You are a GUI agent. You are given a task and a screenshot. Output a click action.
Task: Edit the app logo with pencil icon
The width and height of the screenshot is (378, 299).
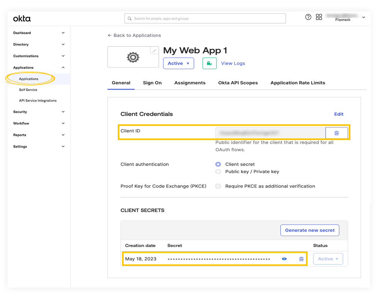tap(154, 51)
